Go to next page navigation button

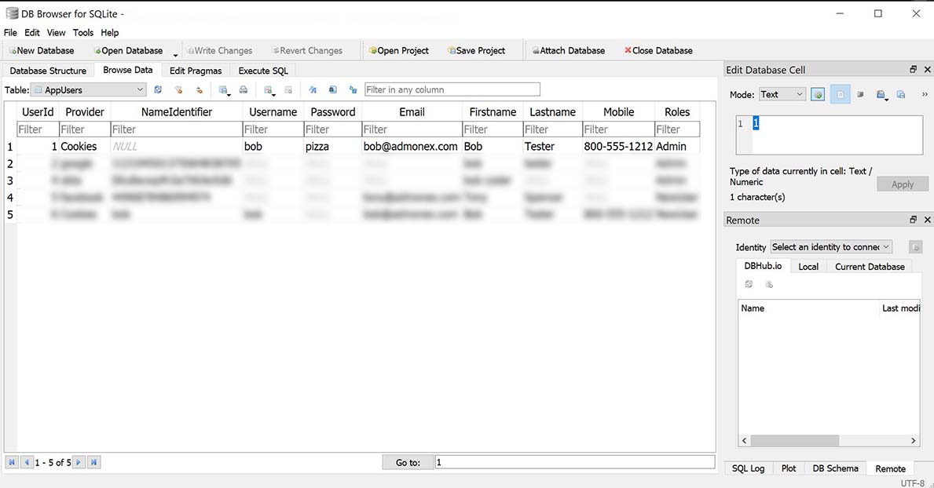click(79, 462)
